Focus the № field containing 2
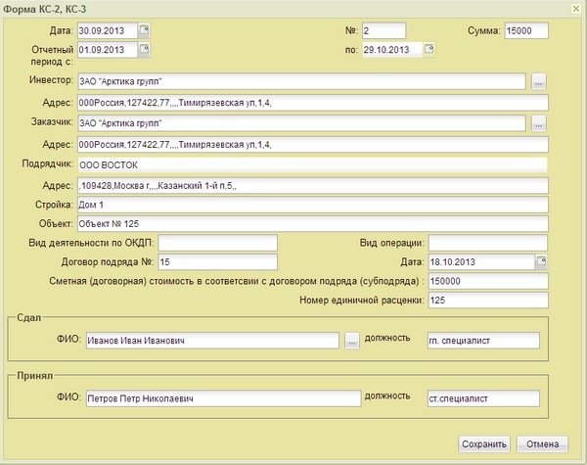The width and height of the screenshot is (587, 465). (384, 30)
